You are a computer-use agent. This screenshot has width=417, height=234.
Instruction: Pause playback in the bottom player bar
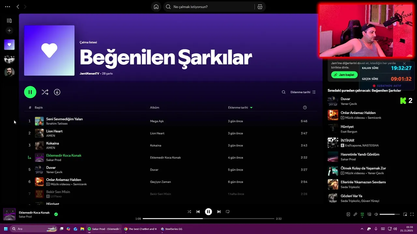click(208, 212)
